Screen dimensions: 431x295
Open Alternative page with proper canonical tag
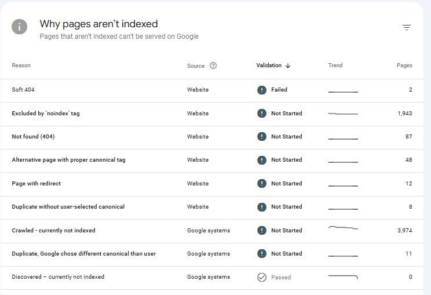68,160
